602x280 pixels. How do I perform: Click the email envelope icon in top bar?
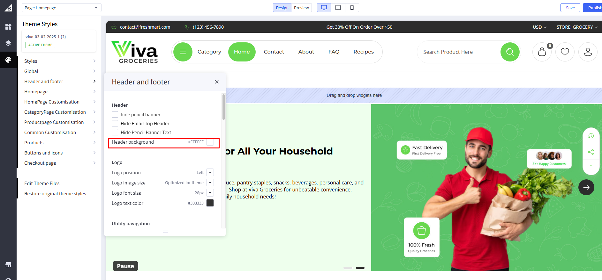[114, 27]
